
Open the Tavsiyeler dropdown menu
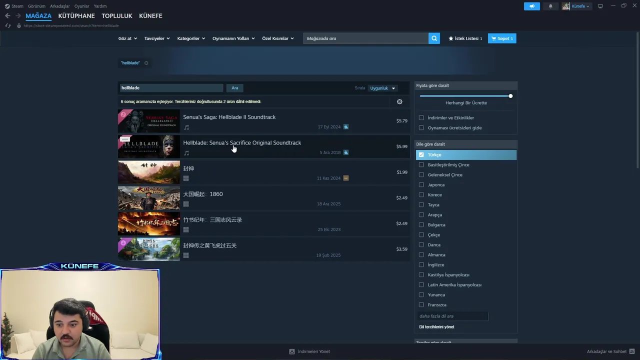[157, 38]
